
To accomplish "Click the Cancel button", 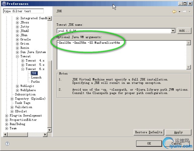I will (176, 144).
